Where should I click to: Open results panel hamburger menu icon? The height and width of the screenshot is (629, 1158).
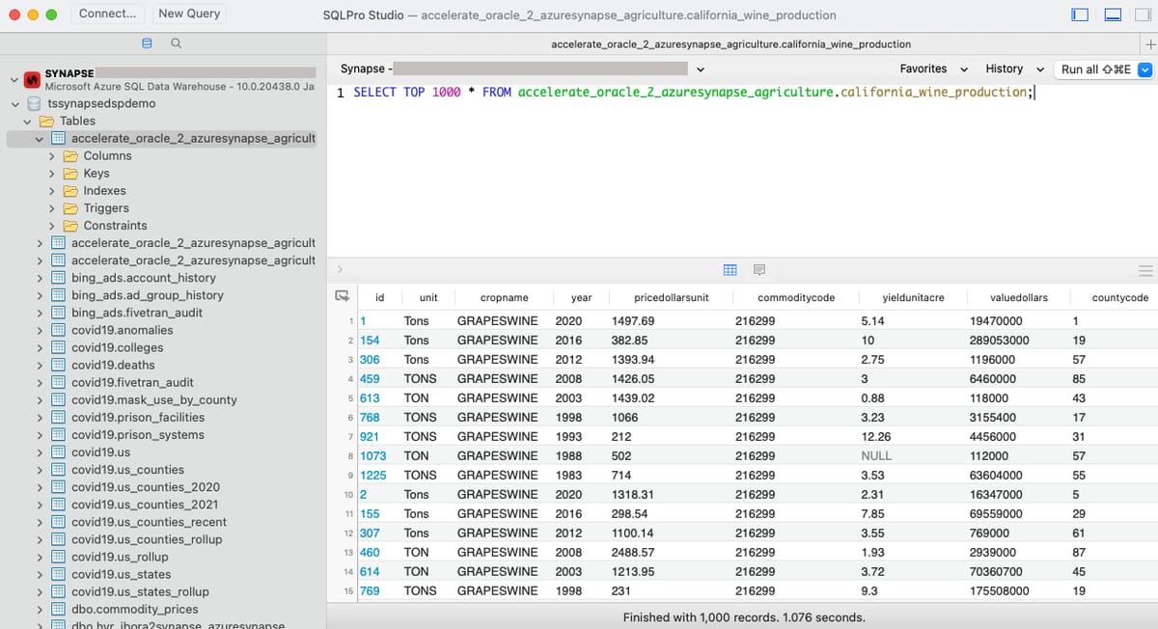(1146, 270)
